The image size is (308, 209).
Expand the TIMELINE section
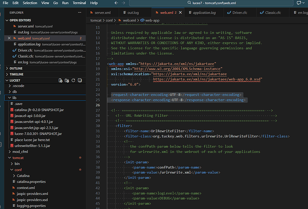pyautogui.click(x=16, y=74)
